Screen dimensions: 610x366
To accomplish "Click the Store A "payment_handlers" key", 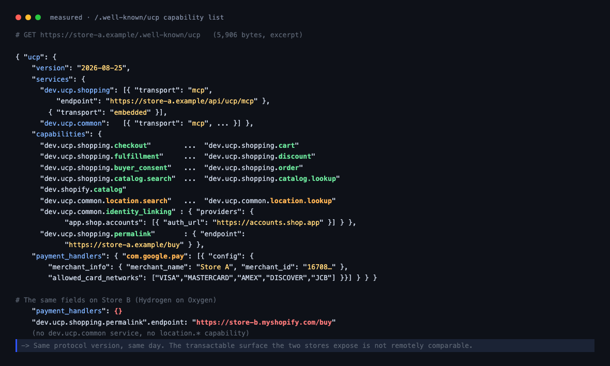I will [69, 256].
